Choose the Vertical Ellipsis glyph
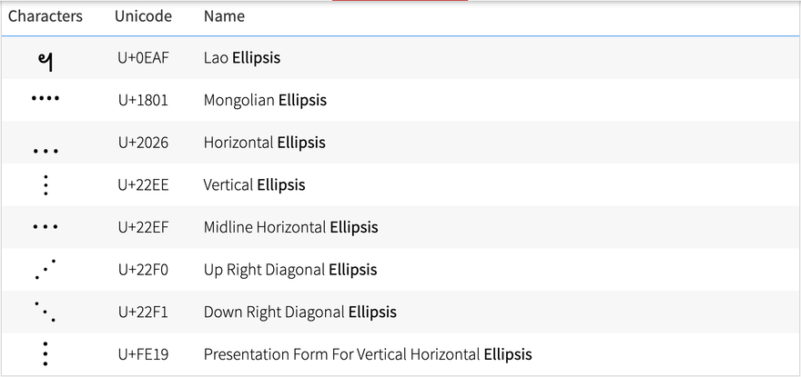801x377 pixels. (x=46, y=184)
